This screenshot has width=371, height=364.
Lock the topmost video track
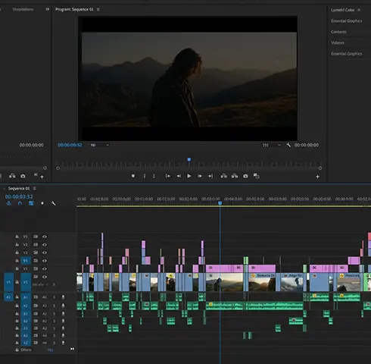pyautogui.click(x=17, y=237)
